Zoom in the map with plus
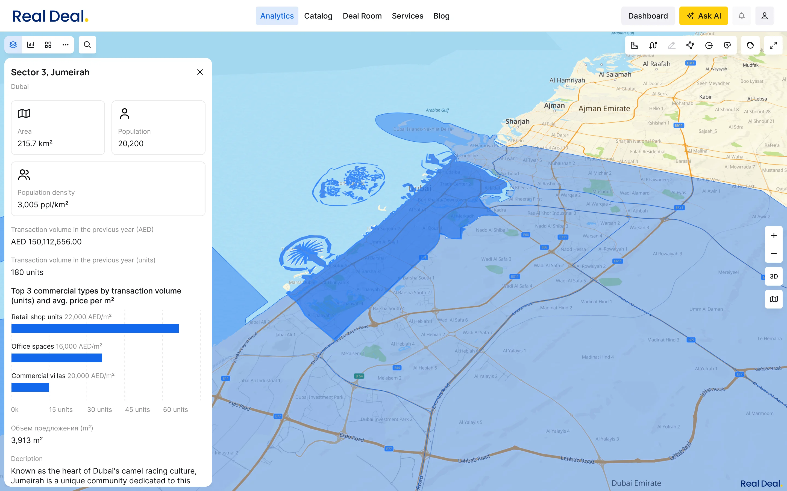This screenshot has height=491, width=787. pyautogui.click(x=774, y=235)
